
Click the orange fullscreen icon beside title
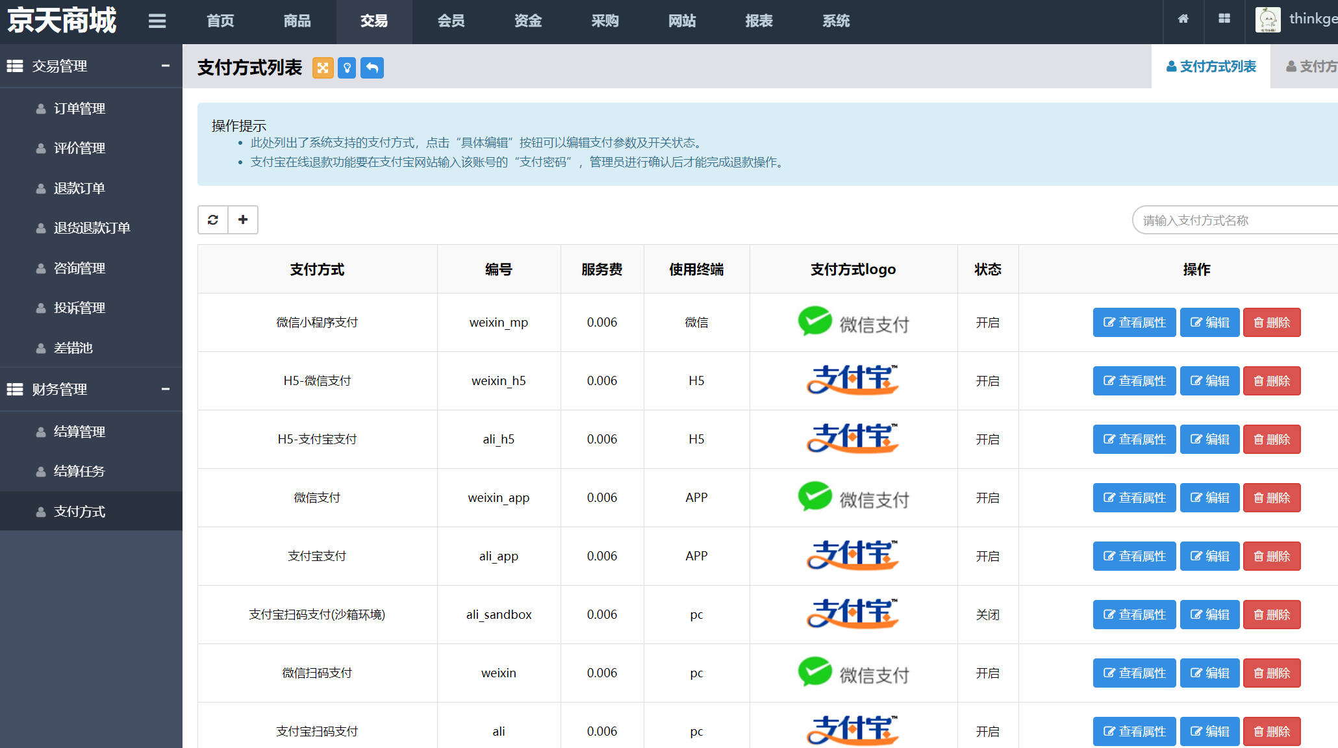323,68
